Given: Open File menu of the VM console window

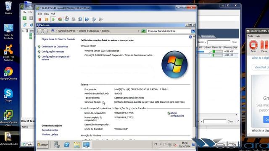Looking at the screenshot, I should pos(40,14).
